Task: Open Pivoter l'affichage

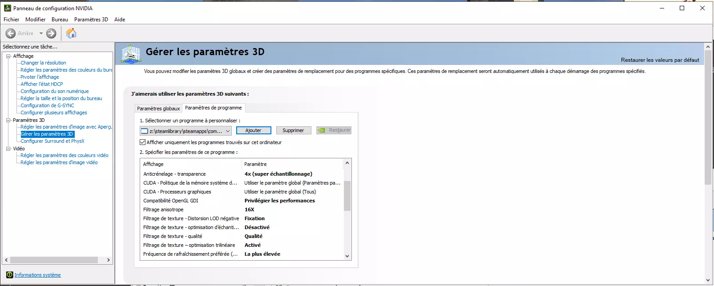Action: point(40,77)
